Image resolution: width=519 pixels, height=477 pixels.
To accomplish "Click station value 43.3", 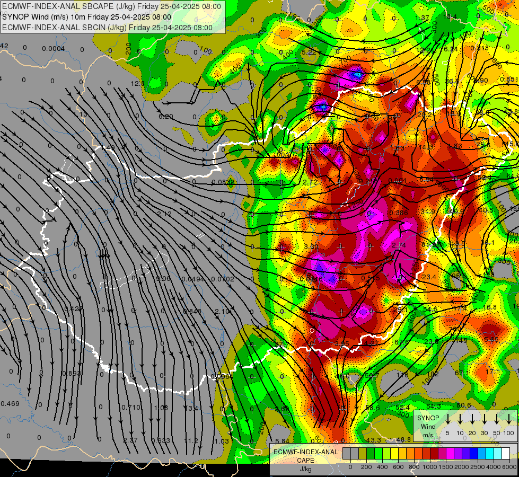I will pos(373,440).
